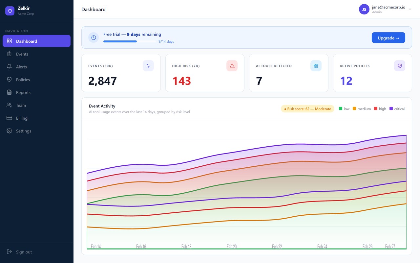420x263 pixels.
Task: Click the clock icon in trial banner
Action: (94, 37)
